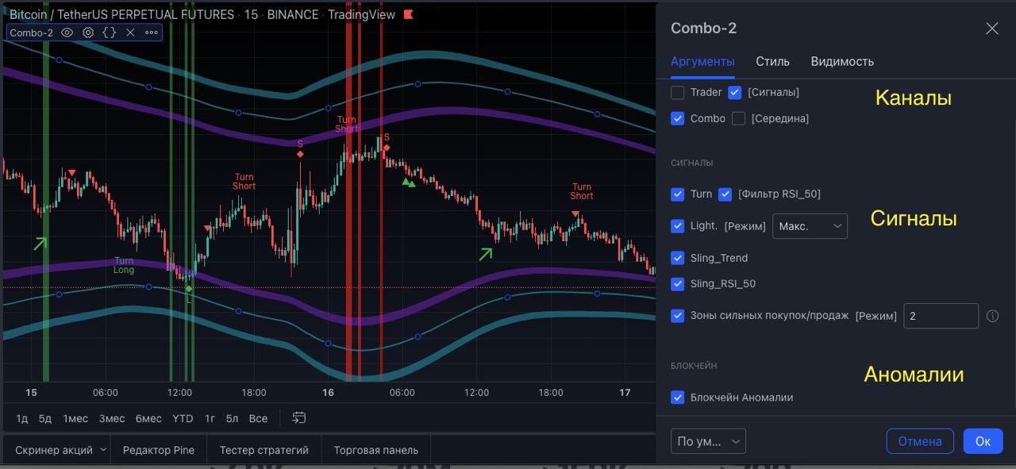Open go-to-date calendar icon
Image resolution: width=1016 pixels, height=469 pixels.
[x=299, y=417]
